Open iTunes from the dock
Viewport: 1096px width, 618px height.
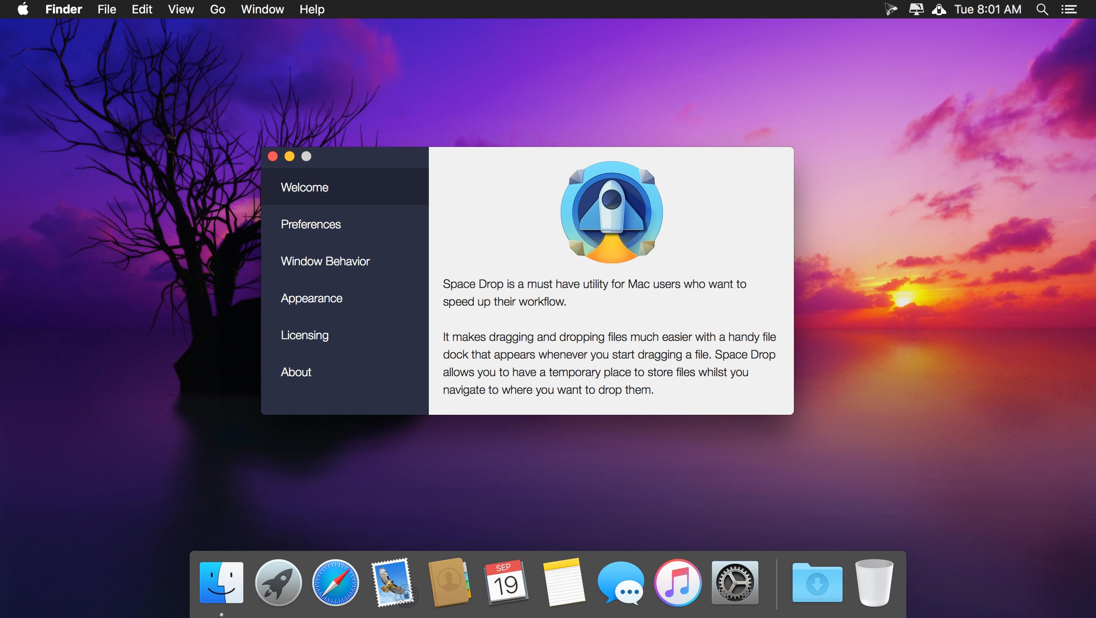tap(677, 582)
